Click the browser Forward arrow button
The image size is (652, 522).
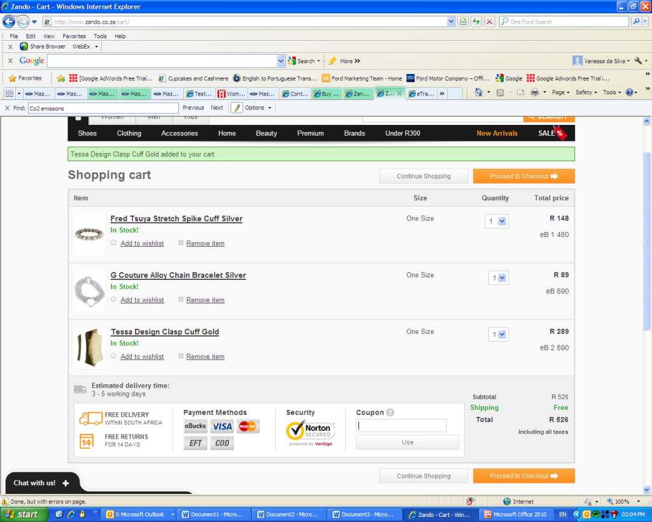tap(23, 21)
